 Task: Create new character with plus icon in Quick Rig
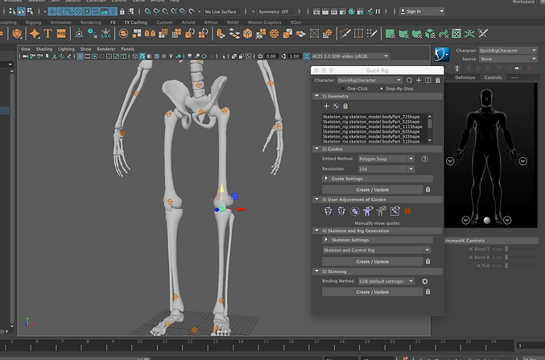point(419,81)
